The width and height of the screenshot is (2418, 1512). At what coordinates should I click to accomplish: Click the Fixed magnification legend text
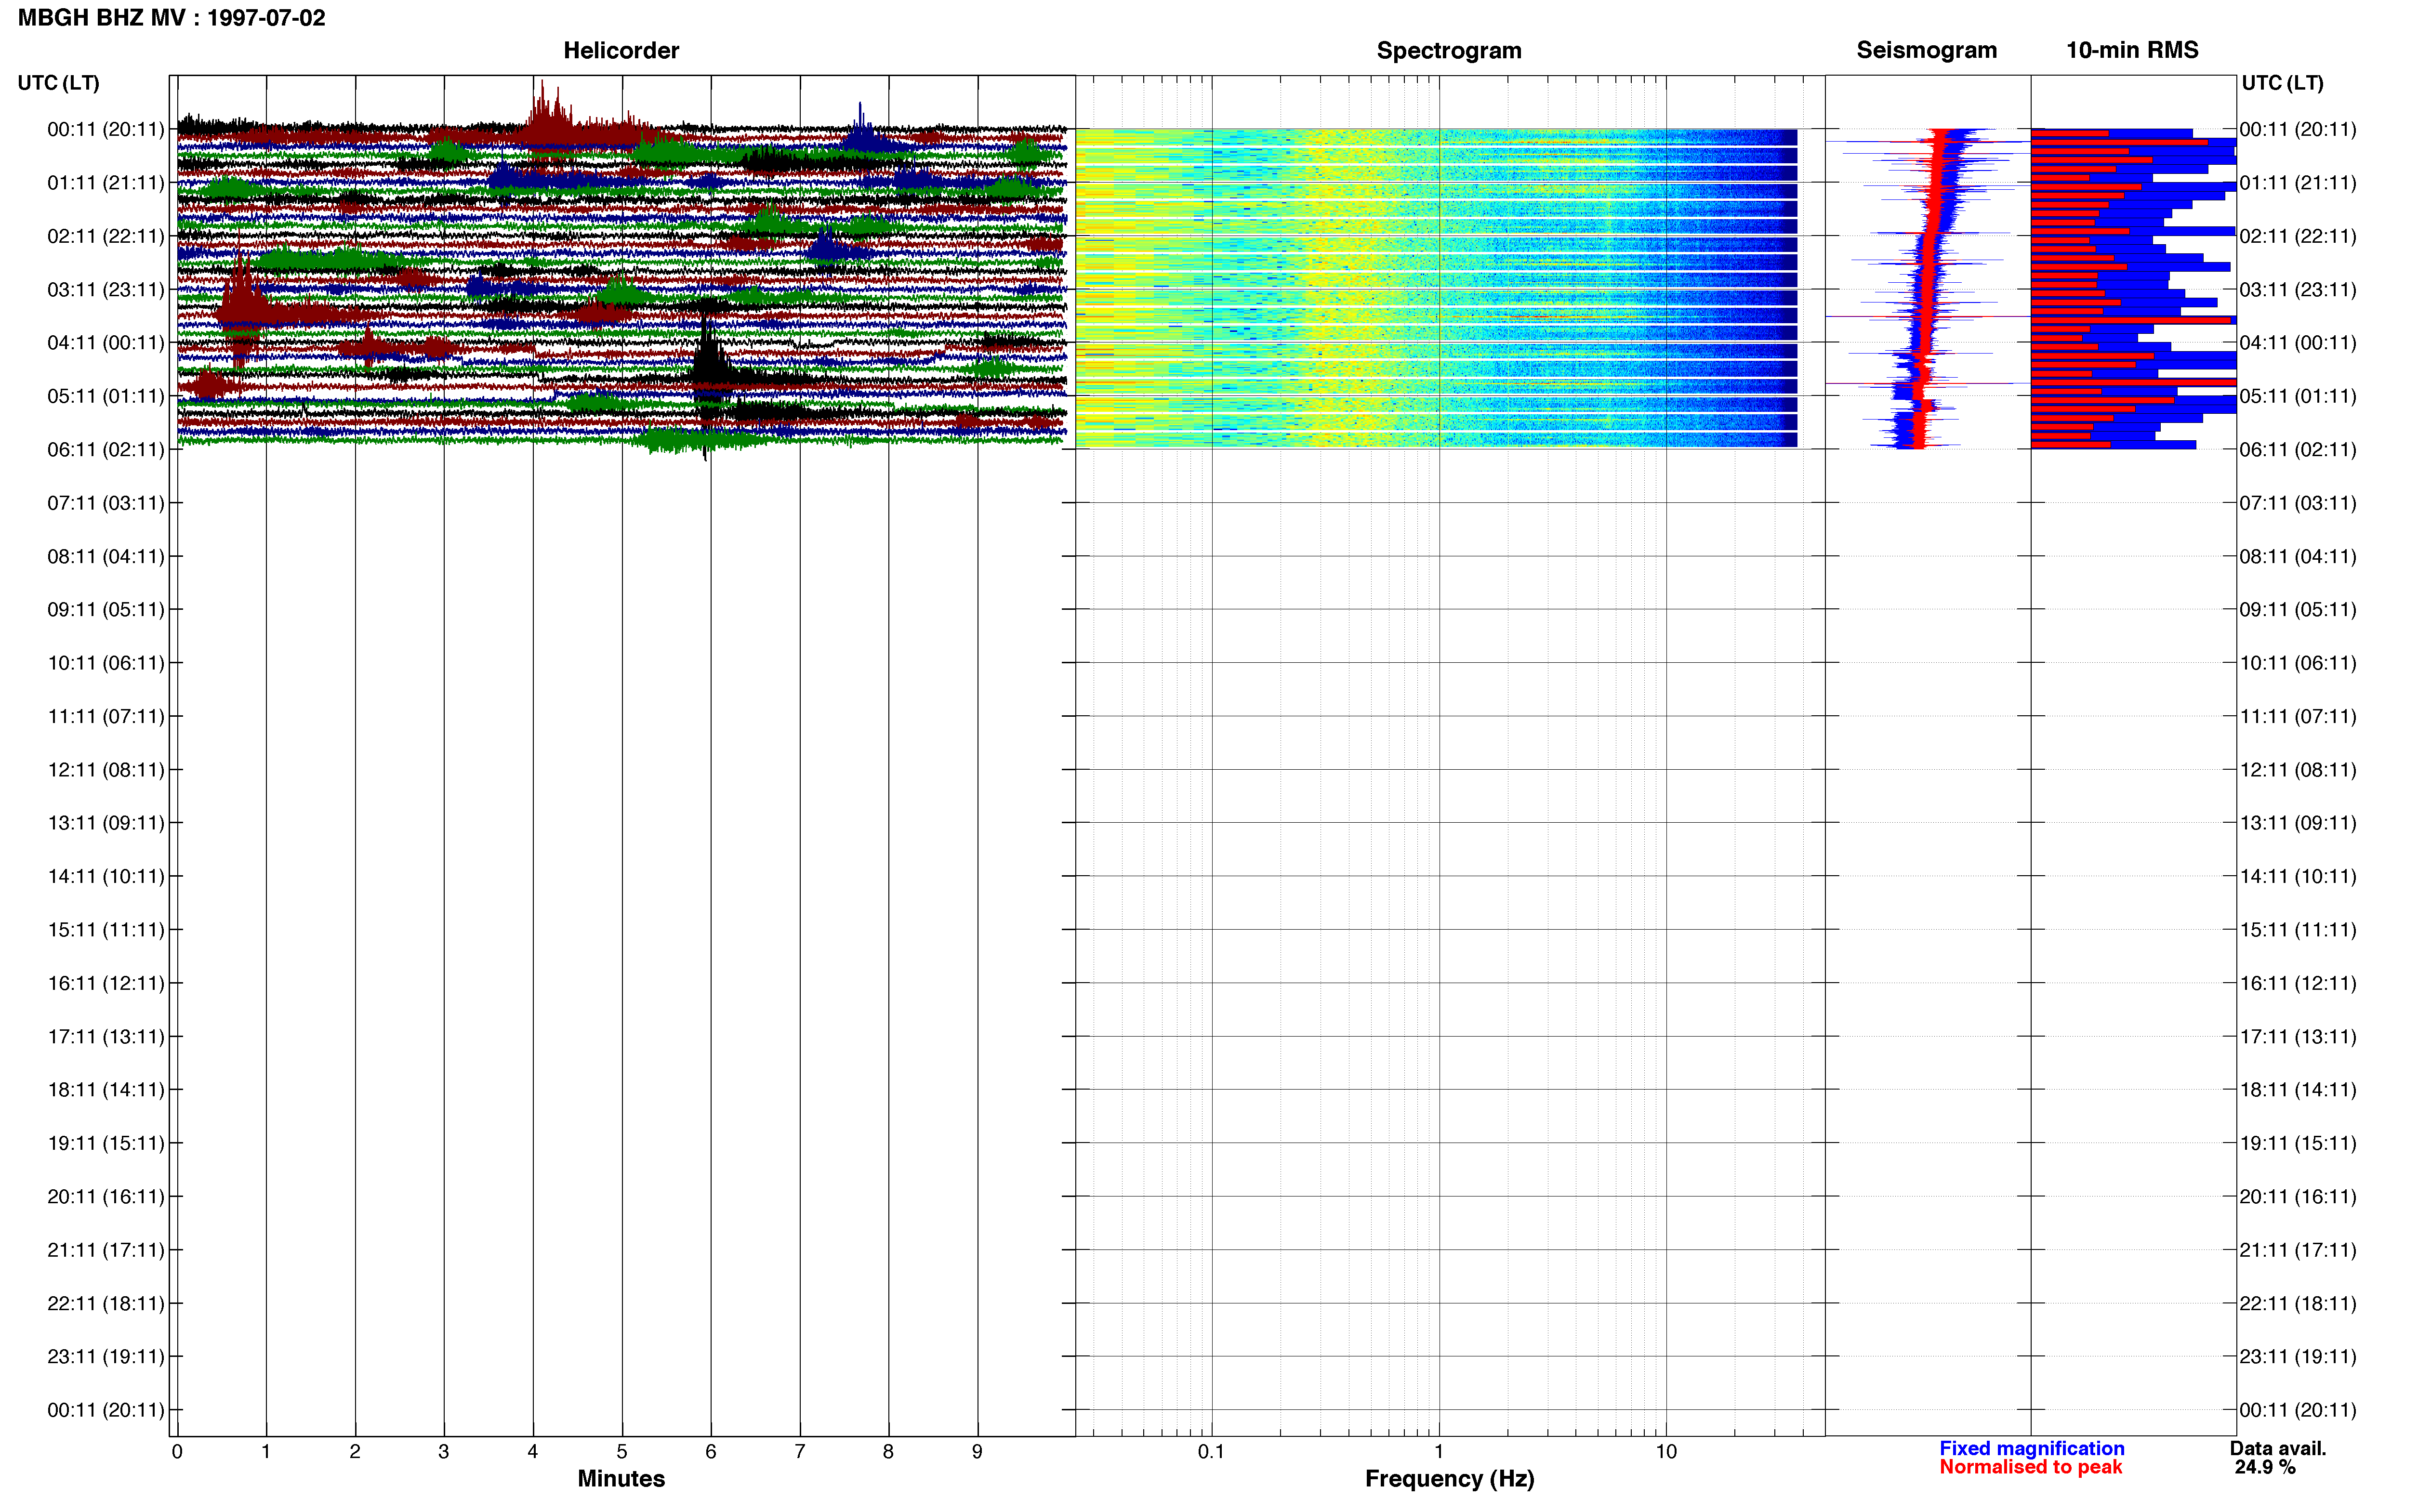(x=2031, y=1448)
